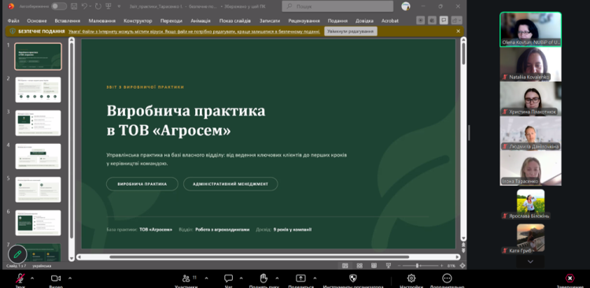The image size is (590, 288).
Task: Unmute the microphone in Zoom toolbar
Action: tap(20, 279)
